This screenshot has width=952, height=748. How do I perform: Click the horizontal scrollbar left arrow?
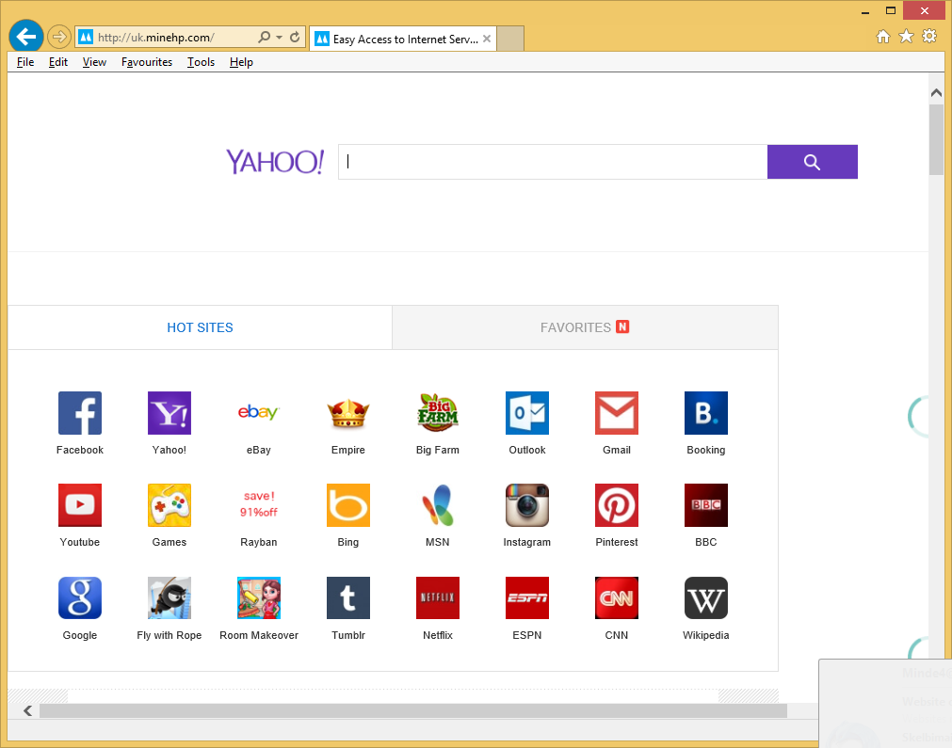[x=28, y=710]
